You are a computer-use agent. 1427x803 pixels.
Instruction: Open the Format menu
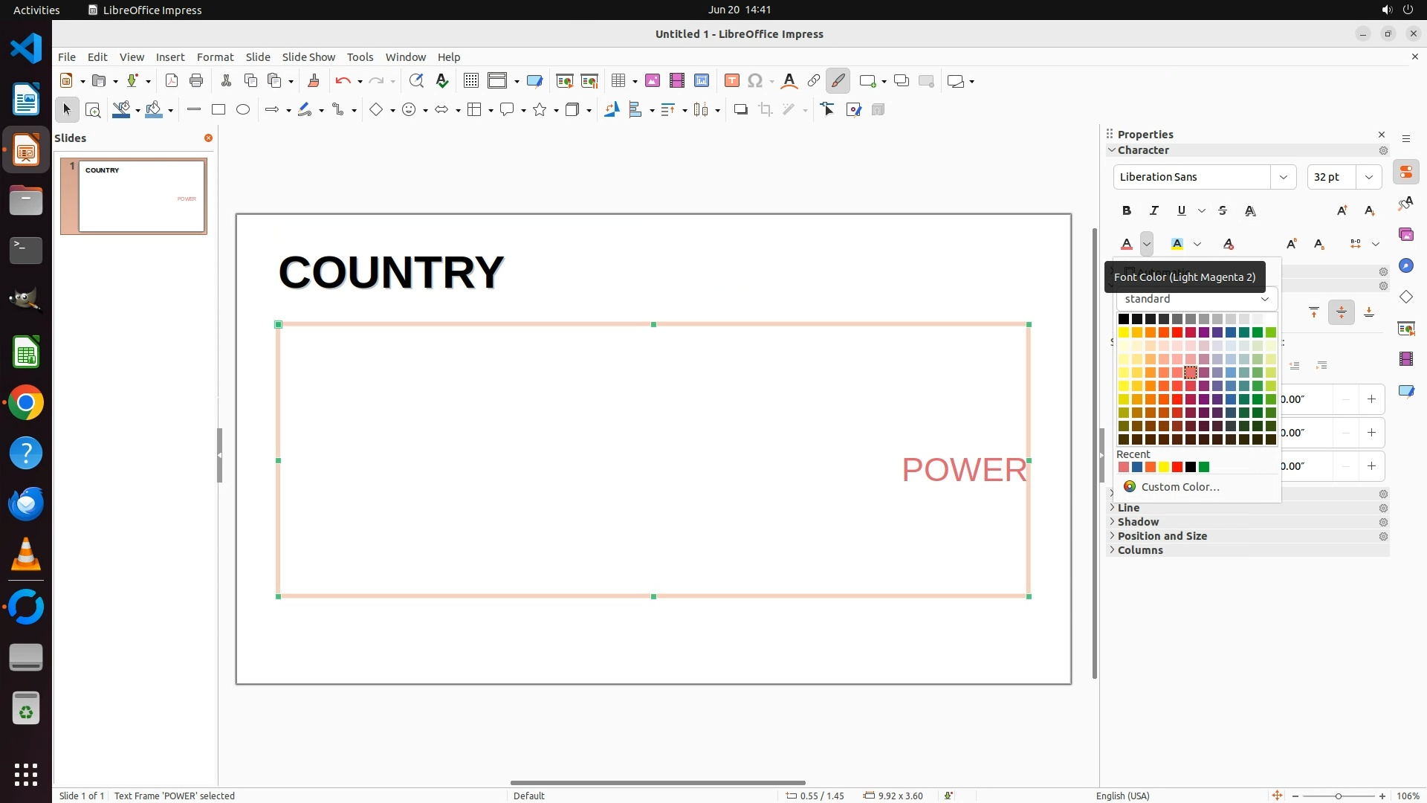(215, 57)
